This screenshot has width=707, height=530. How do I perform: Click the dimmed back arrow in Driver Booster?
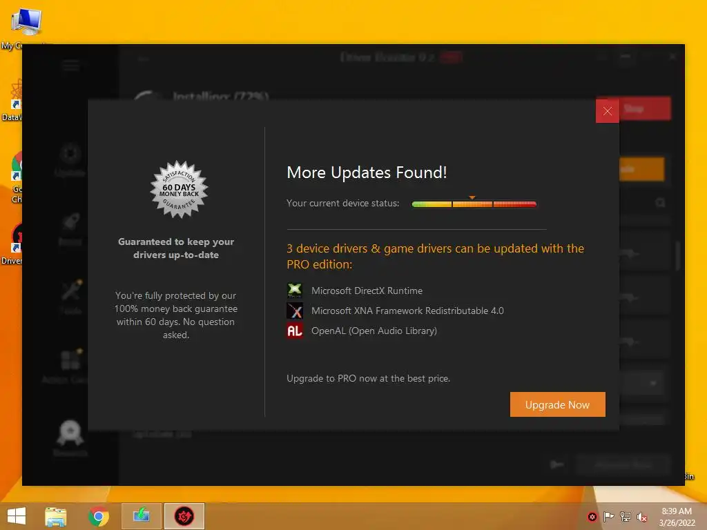143,59
